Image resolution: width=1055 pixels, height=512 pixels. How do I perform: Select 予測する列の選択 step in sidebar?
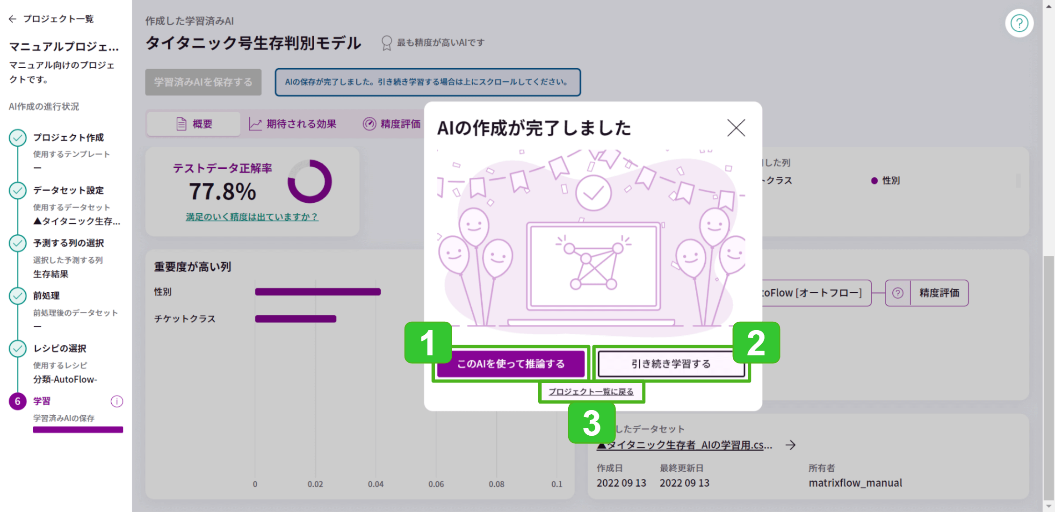click(x=68, y=243)
